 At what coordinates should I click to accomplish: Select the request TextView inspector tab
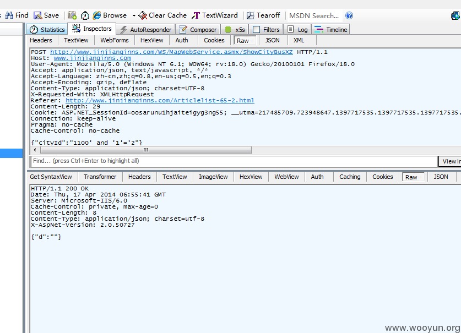click(76, 40)
